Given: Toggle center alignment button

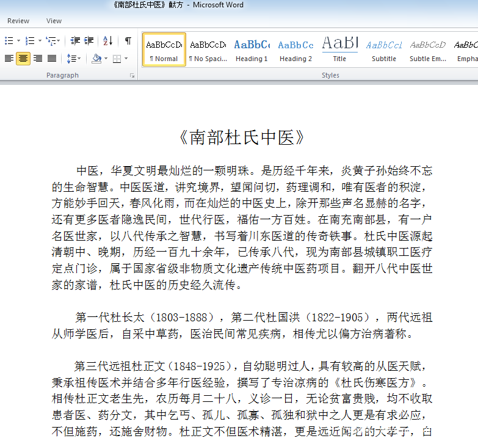Looking at the screenshot, I should (23, 59).
